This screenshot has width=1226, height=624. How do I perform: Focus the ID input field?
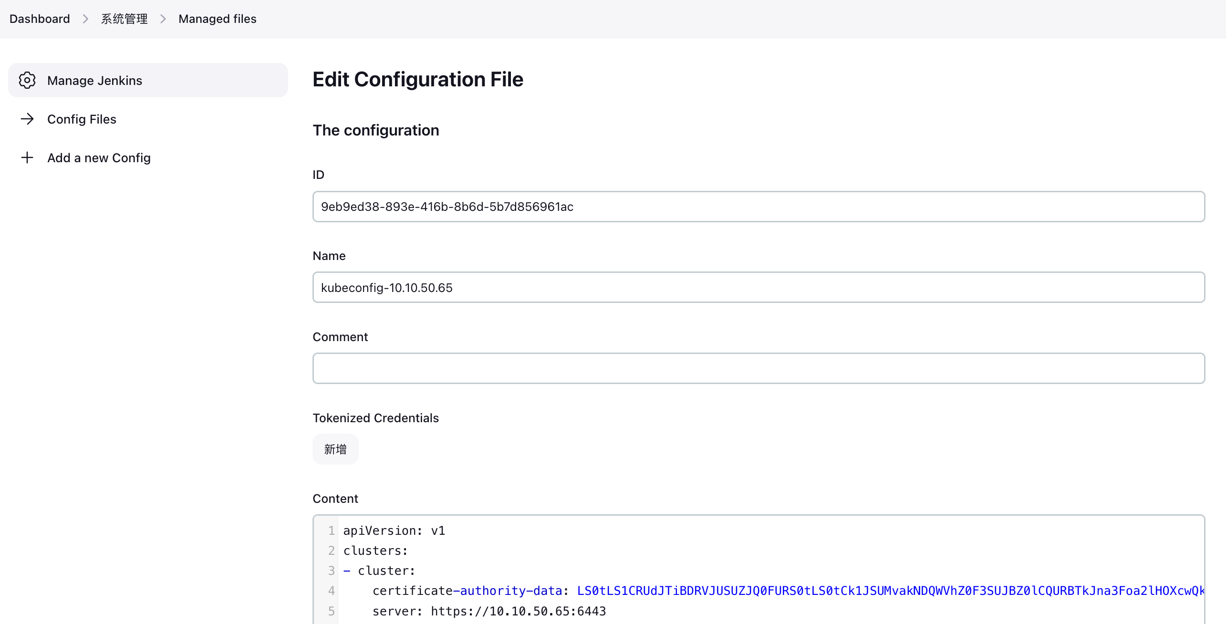click(x=758, y=207)
